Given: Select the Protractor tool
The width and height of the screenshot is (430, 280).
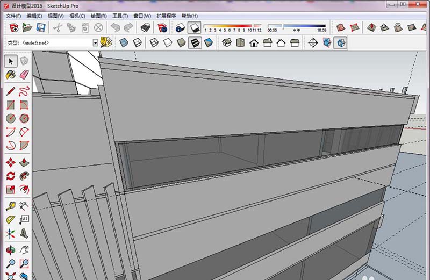Looking at the screenshot, I should [11, 220].
